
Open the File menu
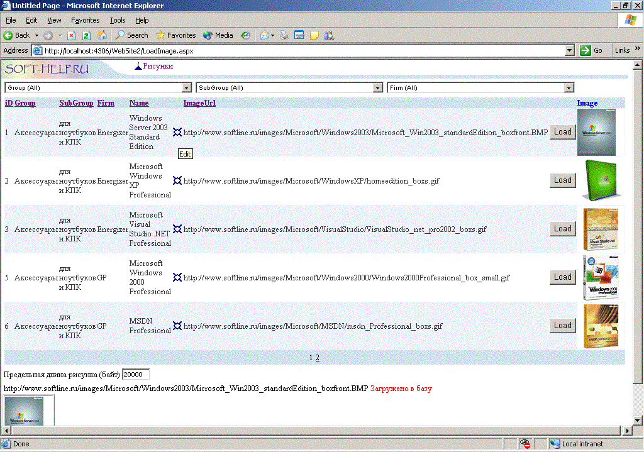click(11, 20)
